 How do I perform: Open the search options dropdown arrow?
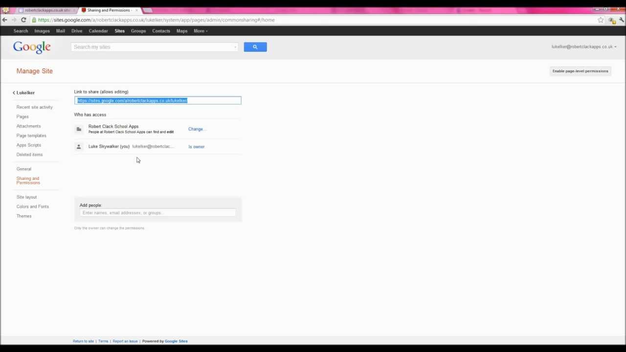point(235,47)
